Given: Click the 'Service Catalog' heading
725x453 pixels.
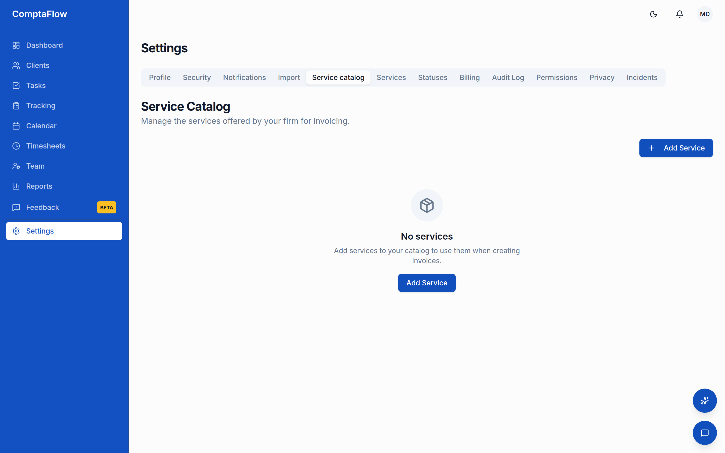Looking at the screenshot, I should [x=186, y=106].
